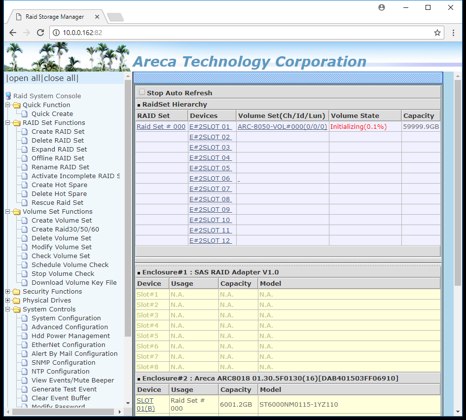
Task: Click the browser back arrow icon
Action: (13, 33)
